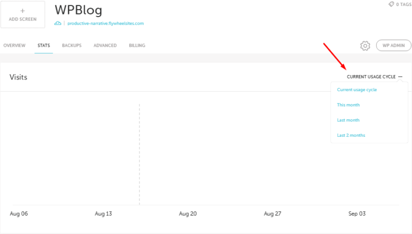Click the Aug 27 axis label

pyautogui.click(x=273, y=214)
